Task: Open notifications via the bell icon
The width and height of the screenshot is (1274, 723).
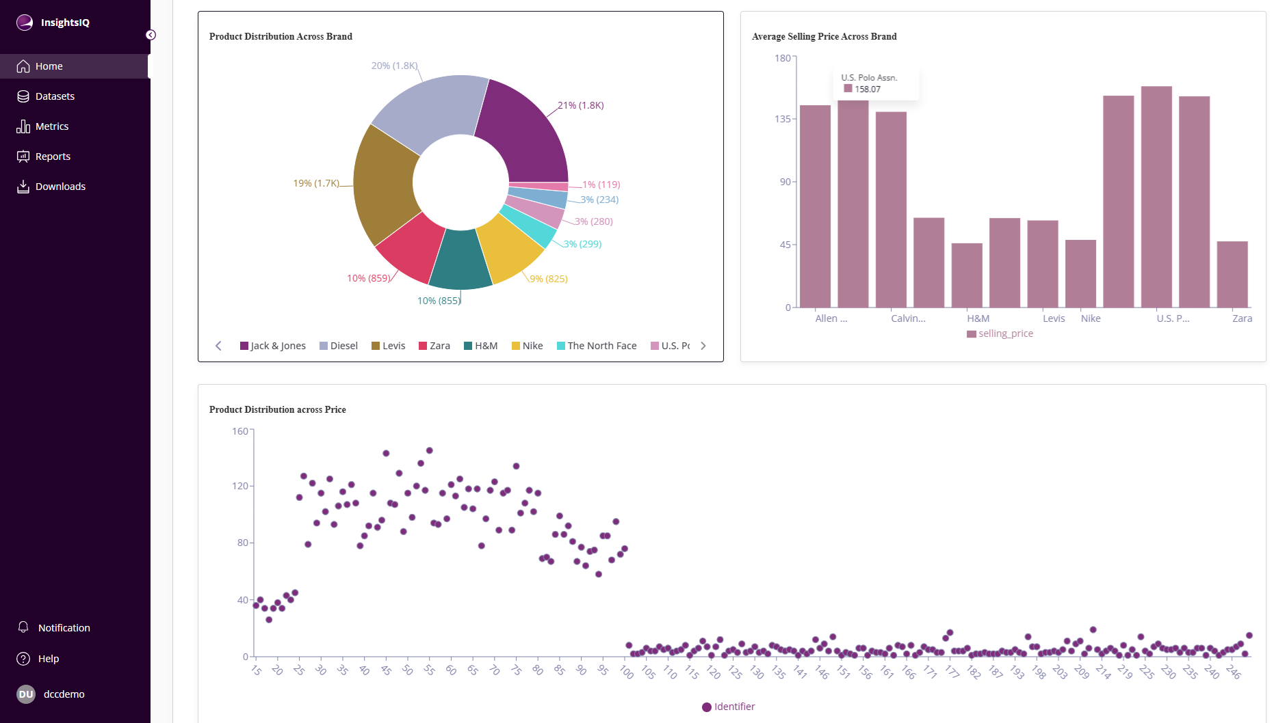Action: [23, 627]
